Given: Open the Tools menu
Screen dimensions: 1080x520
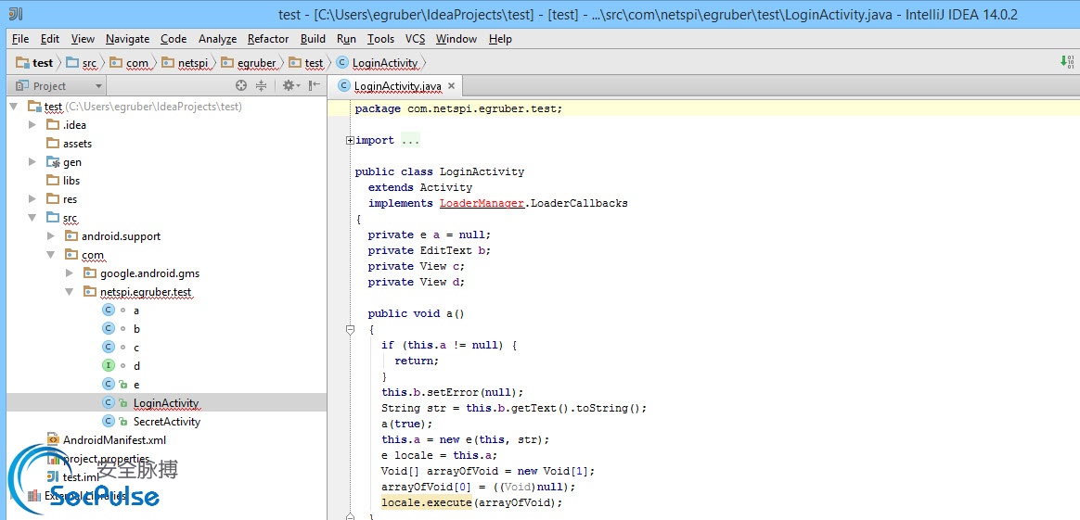Looking at the screenshot, I should 381,39.
